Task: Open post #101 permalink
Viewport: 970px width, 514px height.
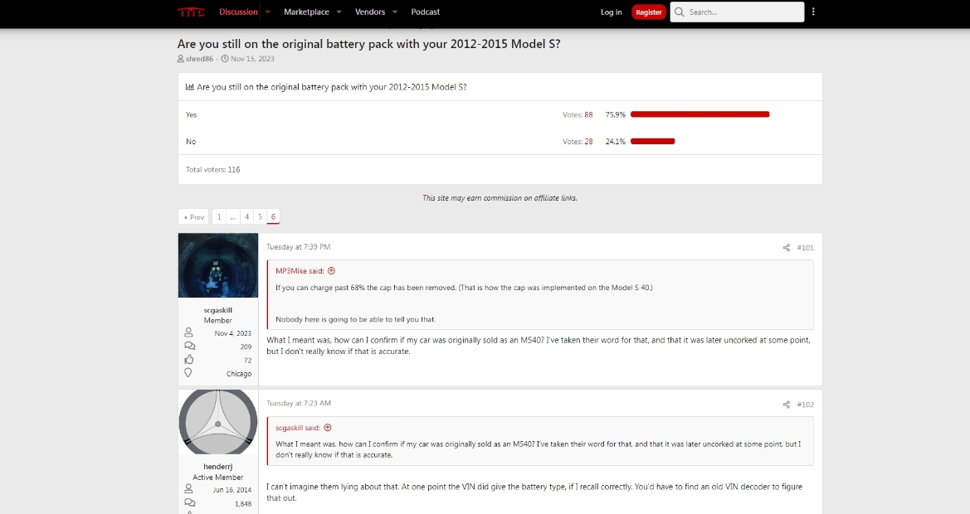Action: 806,248
